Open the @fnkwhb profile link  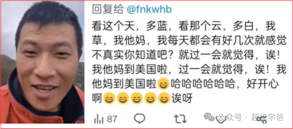coord(149,9)
